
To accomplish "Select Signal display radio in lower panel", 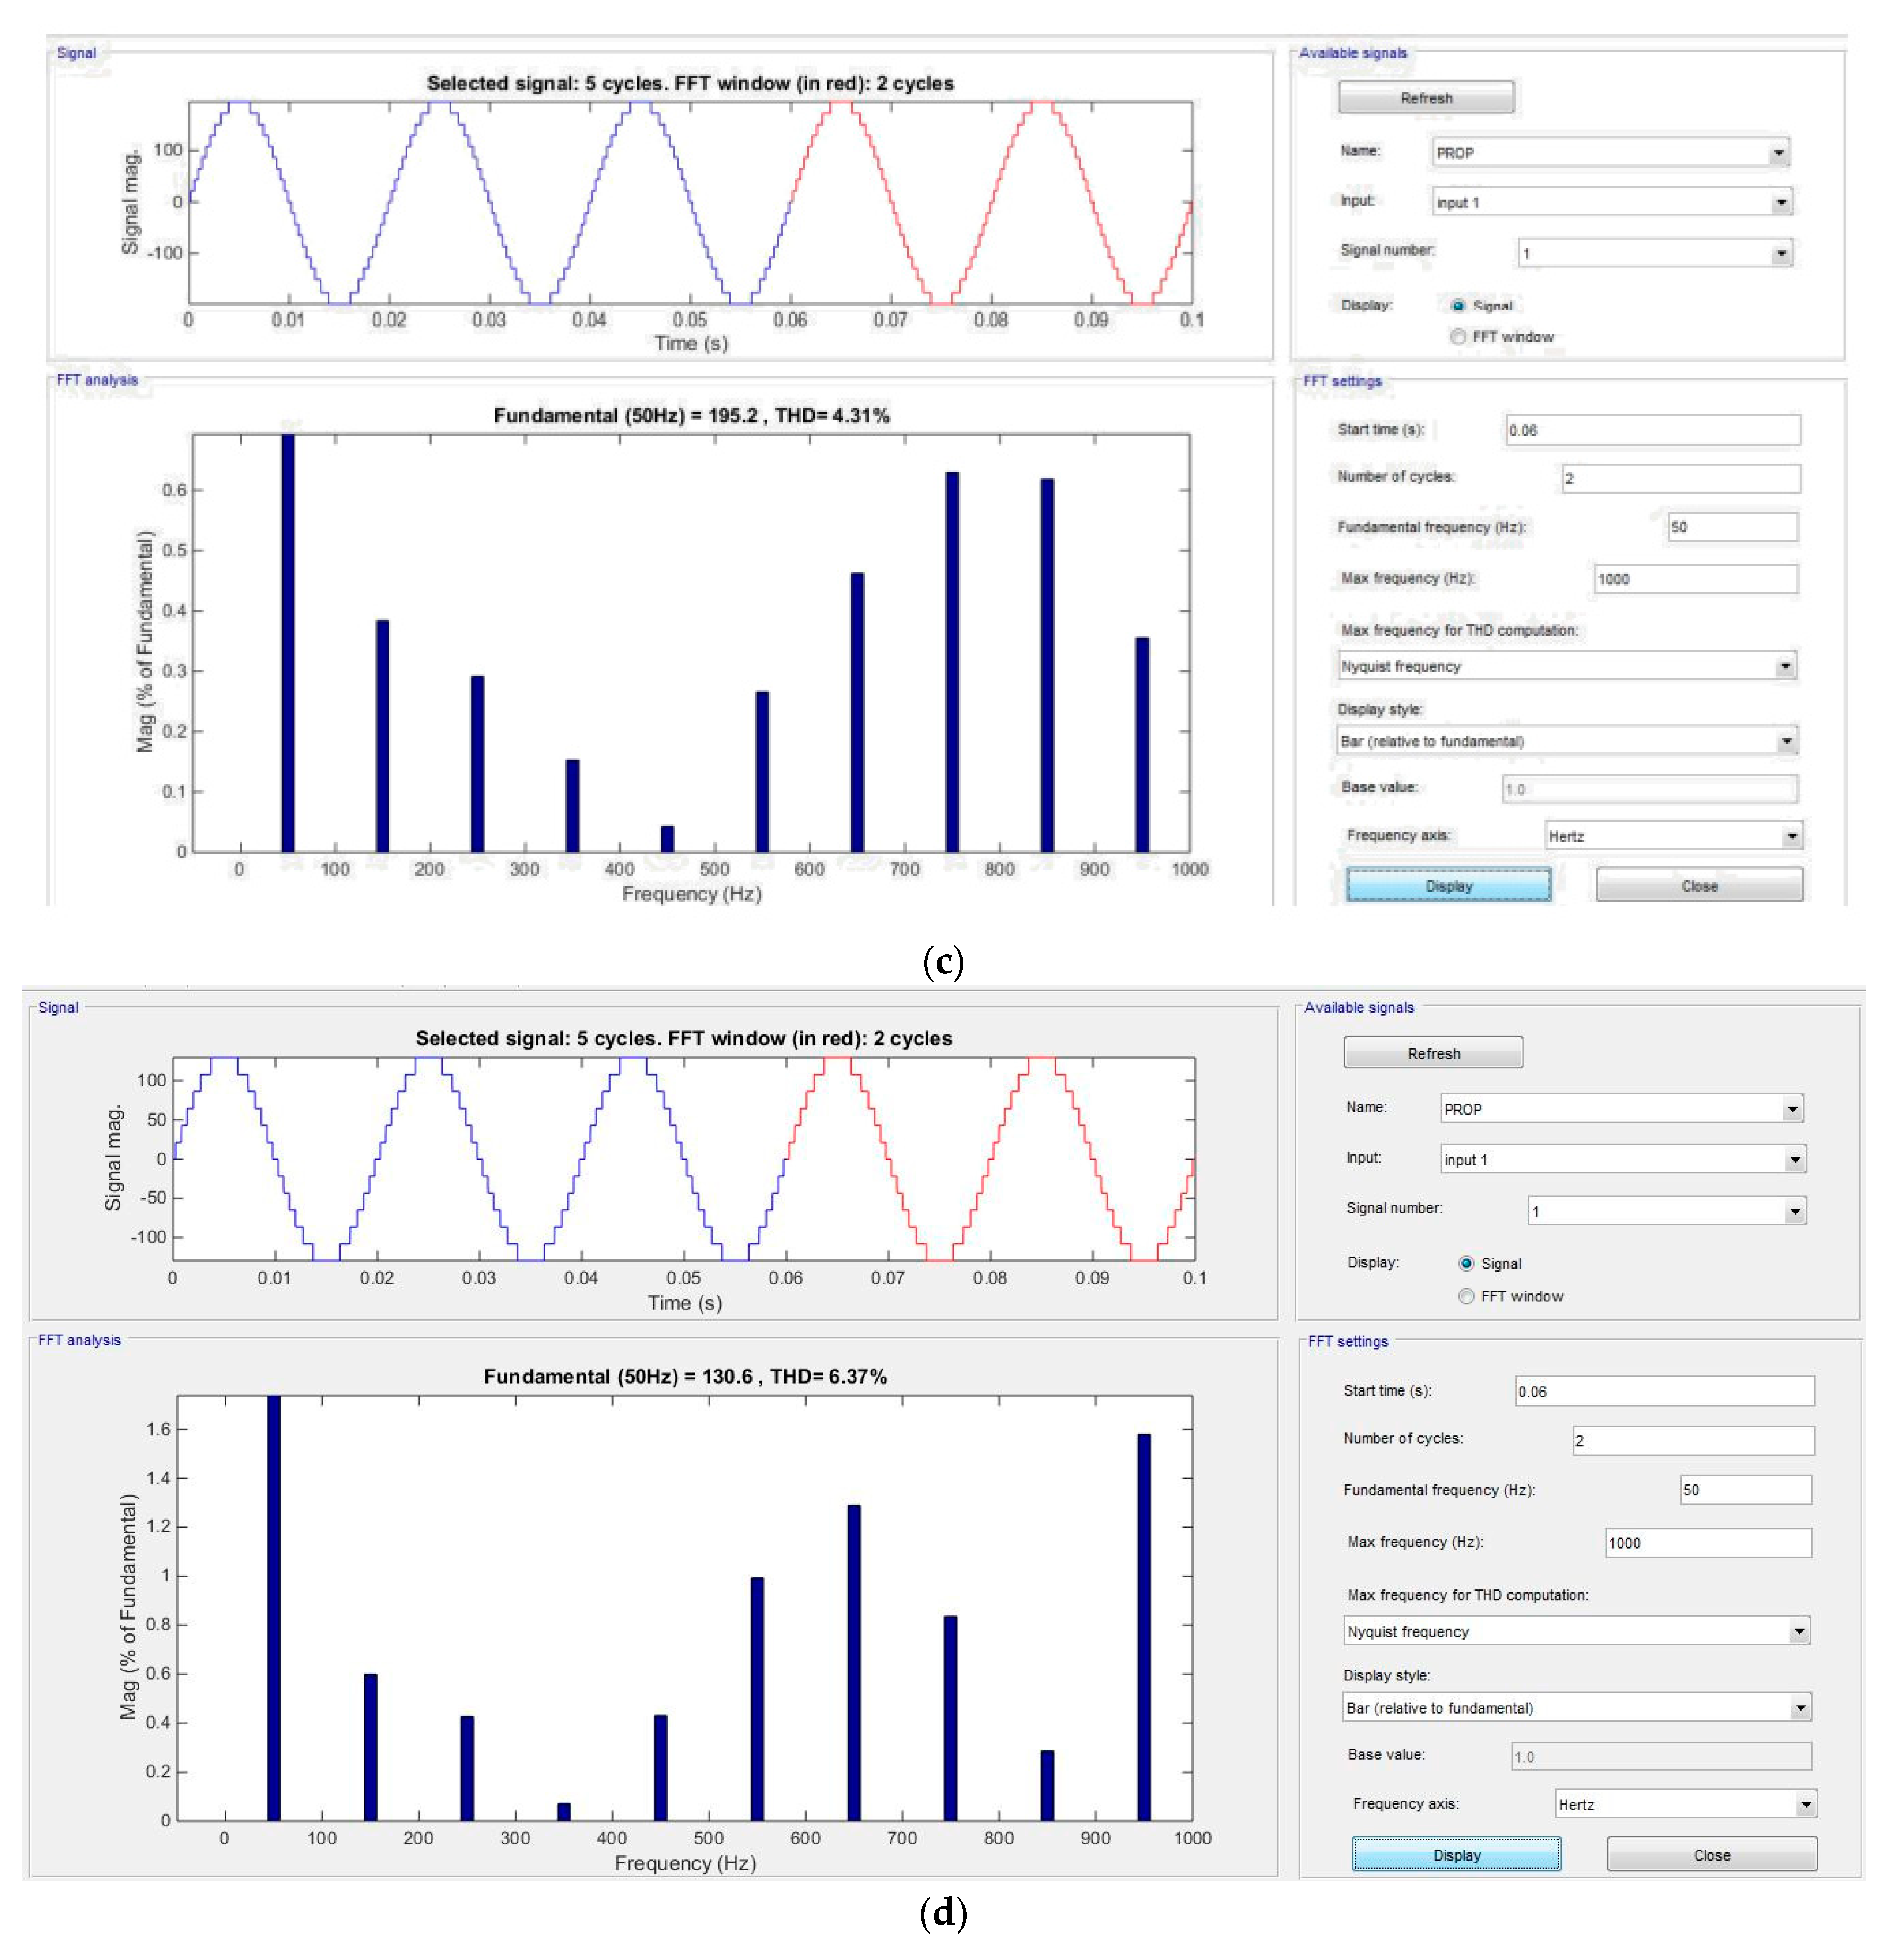I will pos(1465,1263).
